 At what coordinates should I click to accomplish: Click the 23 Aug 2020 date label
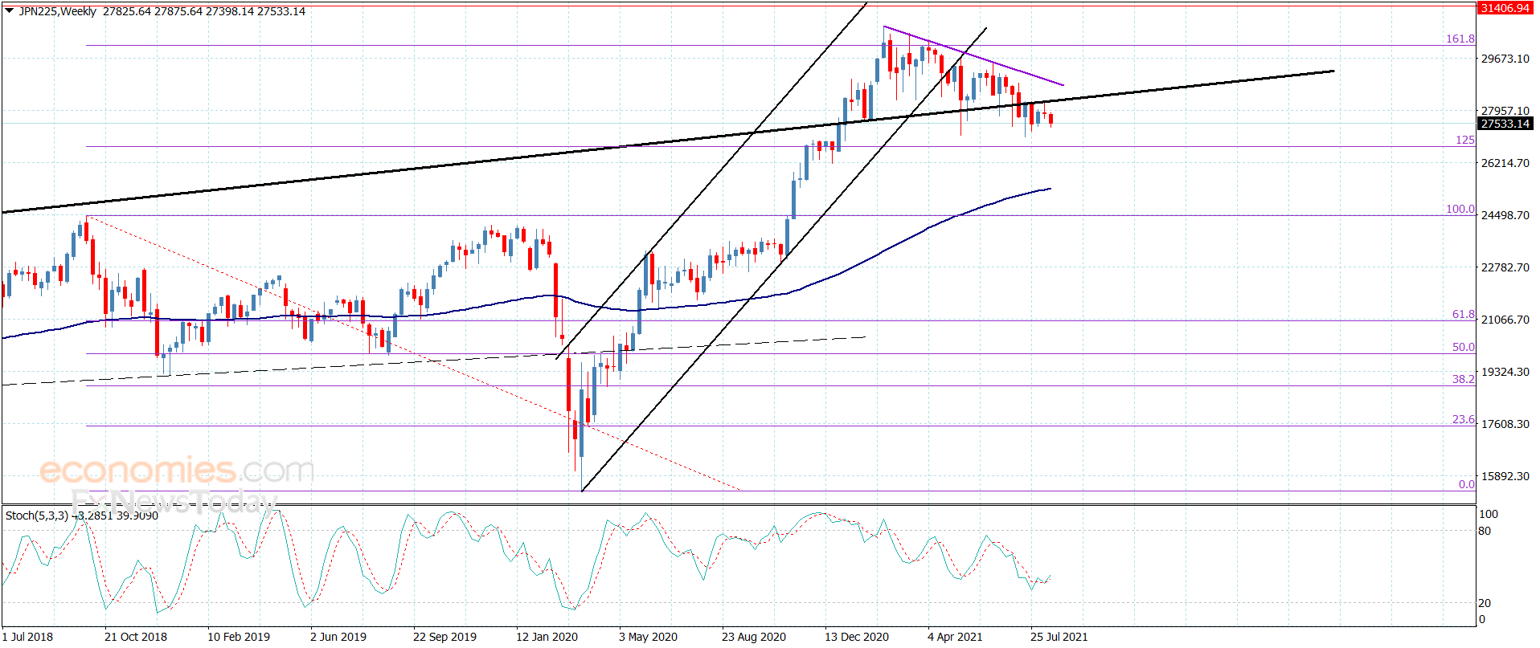tap(754, 637)
